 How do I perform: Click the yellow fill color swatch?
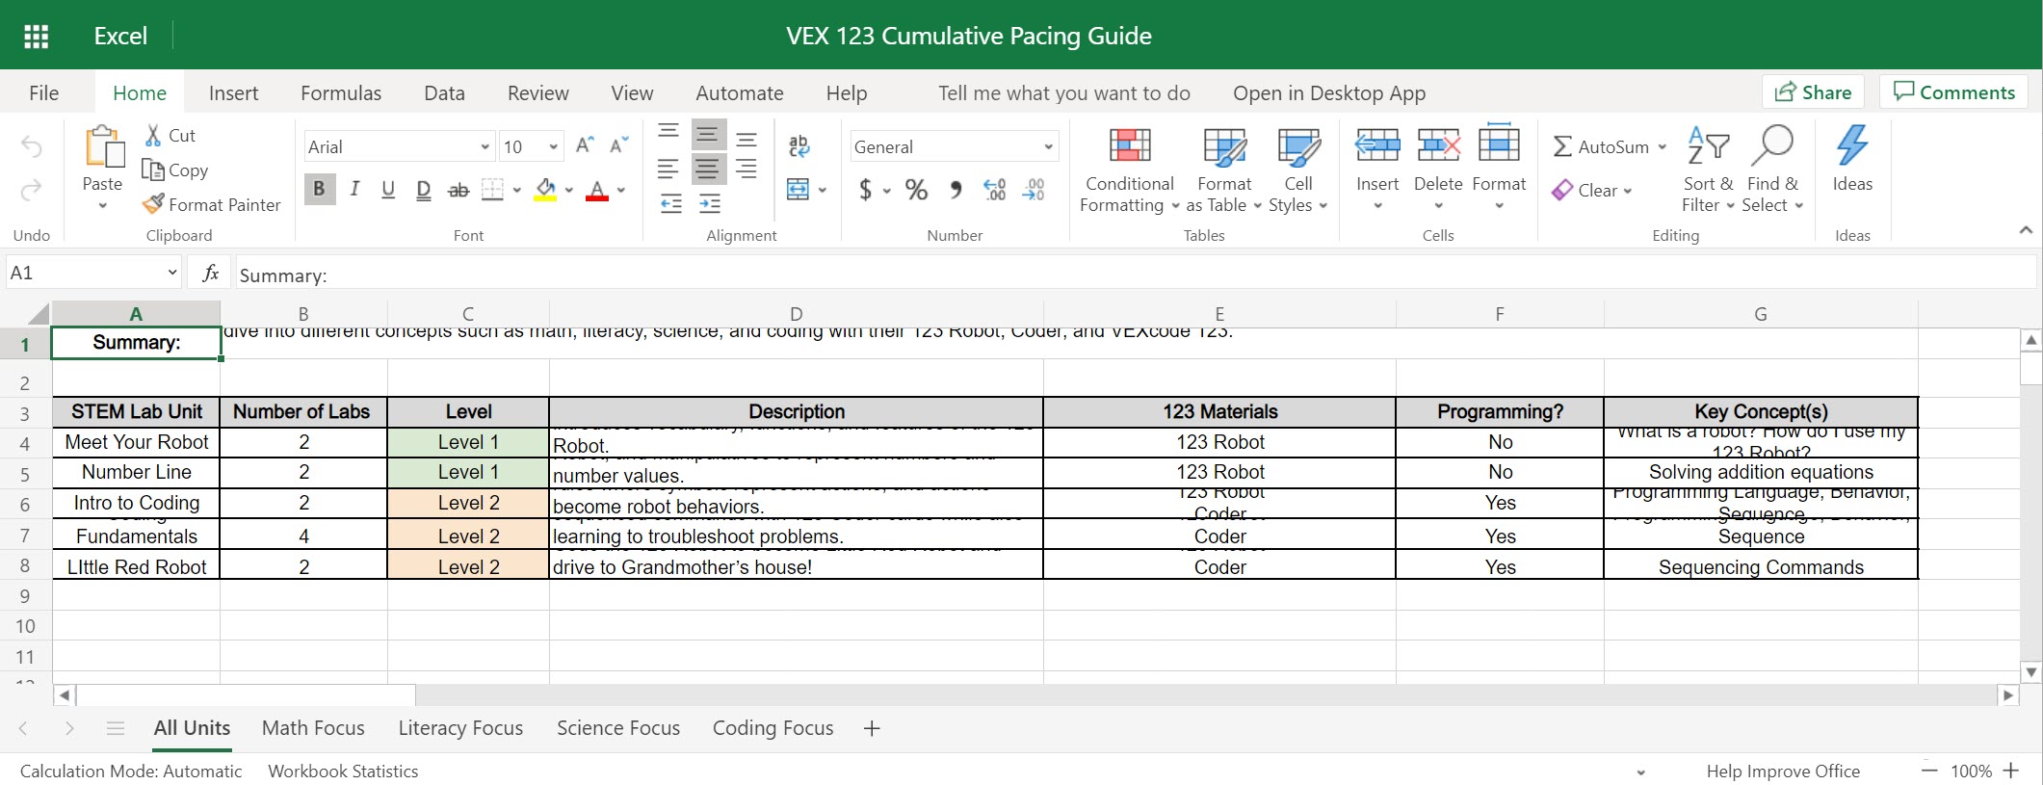coord(546,190)
